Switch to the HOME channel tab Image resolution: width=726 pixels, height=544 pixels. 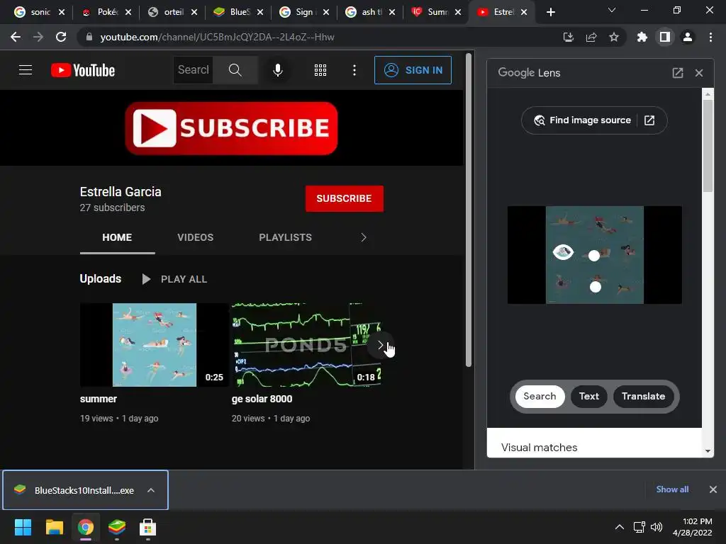click(x=117, y=237)
